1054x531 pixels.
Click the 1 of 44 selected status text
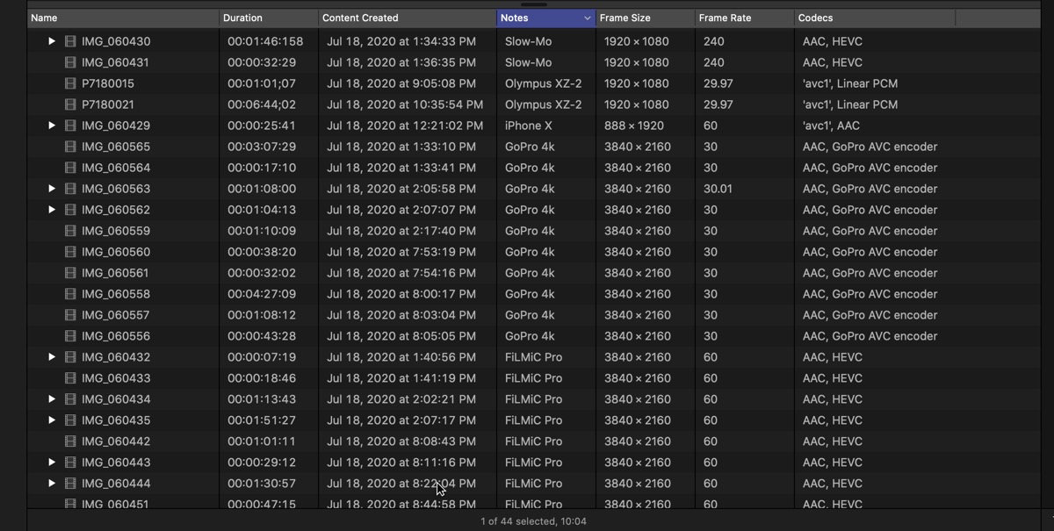533,521
